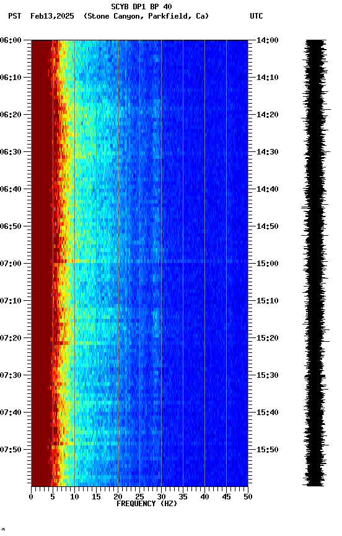The image size is (342, 536).
Task: Click the UTC time label "14:10"
Action: coord(268,78)
